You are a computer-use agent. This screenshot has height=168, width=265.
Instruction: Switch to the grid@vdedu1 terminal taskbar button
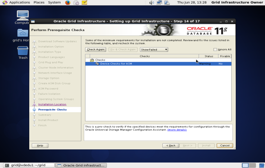pos(29,165)
